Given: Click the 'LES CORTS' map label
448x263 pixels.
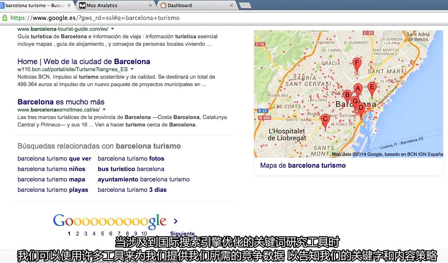Looking at the screenshot, I should [286, 107].
